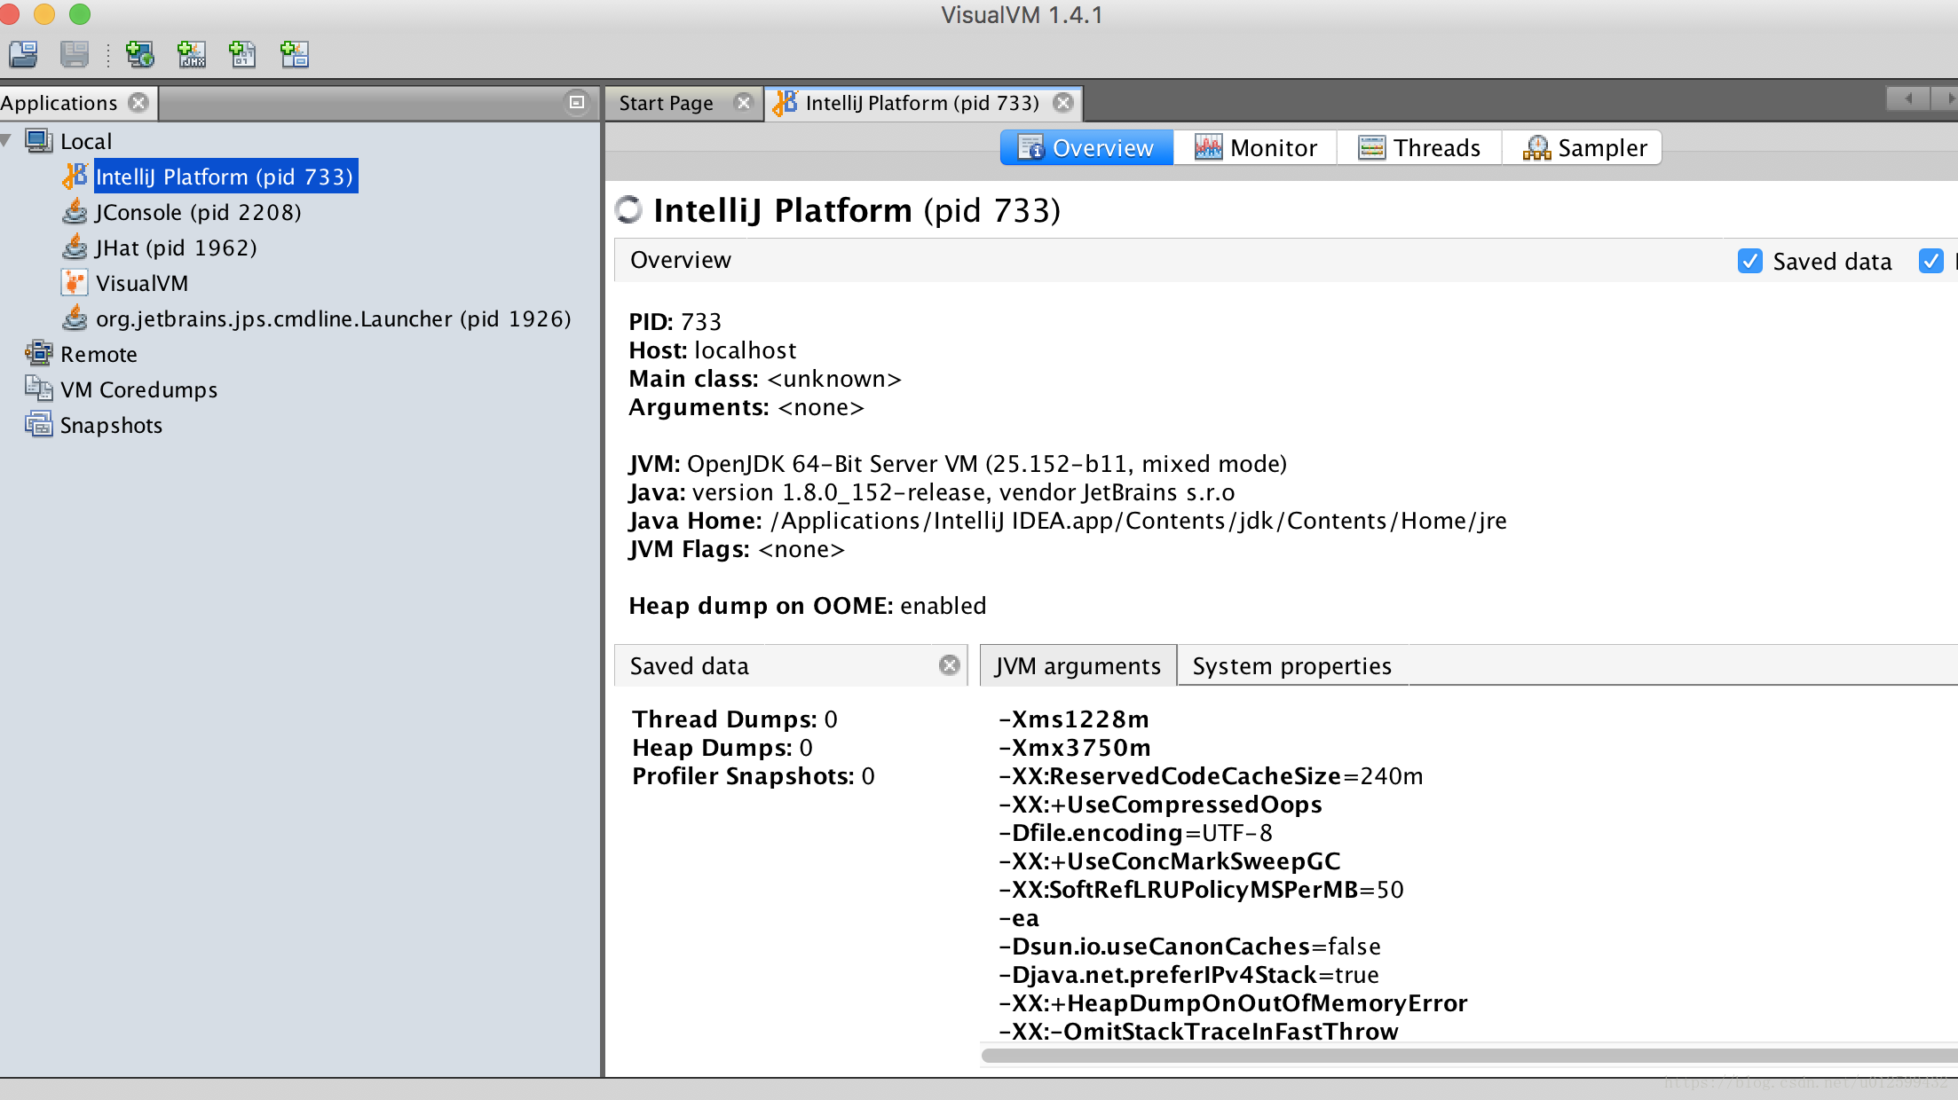
Task: Click the JConsole Java icon
Action: tap(75, 212)
